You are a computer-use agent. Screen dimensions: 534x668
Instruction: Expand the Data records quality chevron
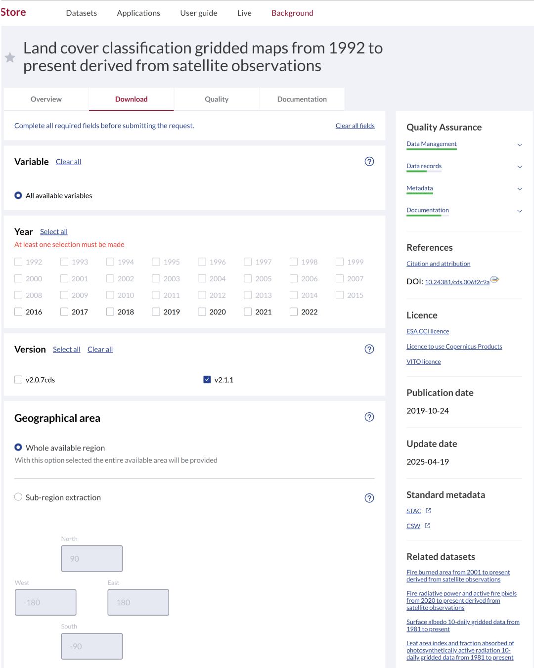click(520, 167)
